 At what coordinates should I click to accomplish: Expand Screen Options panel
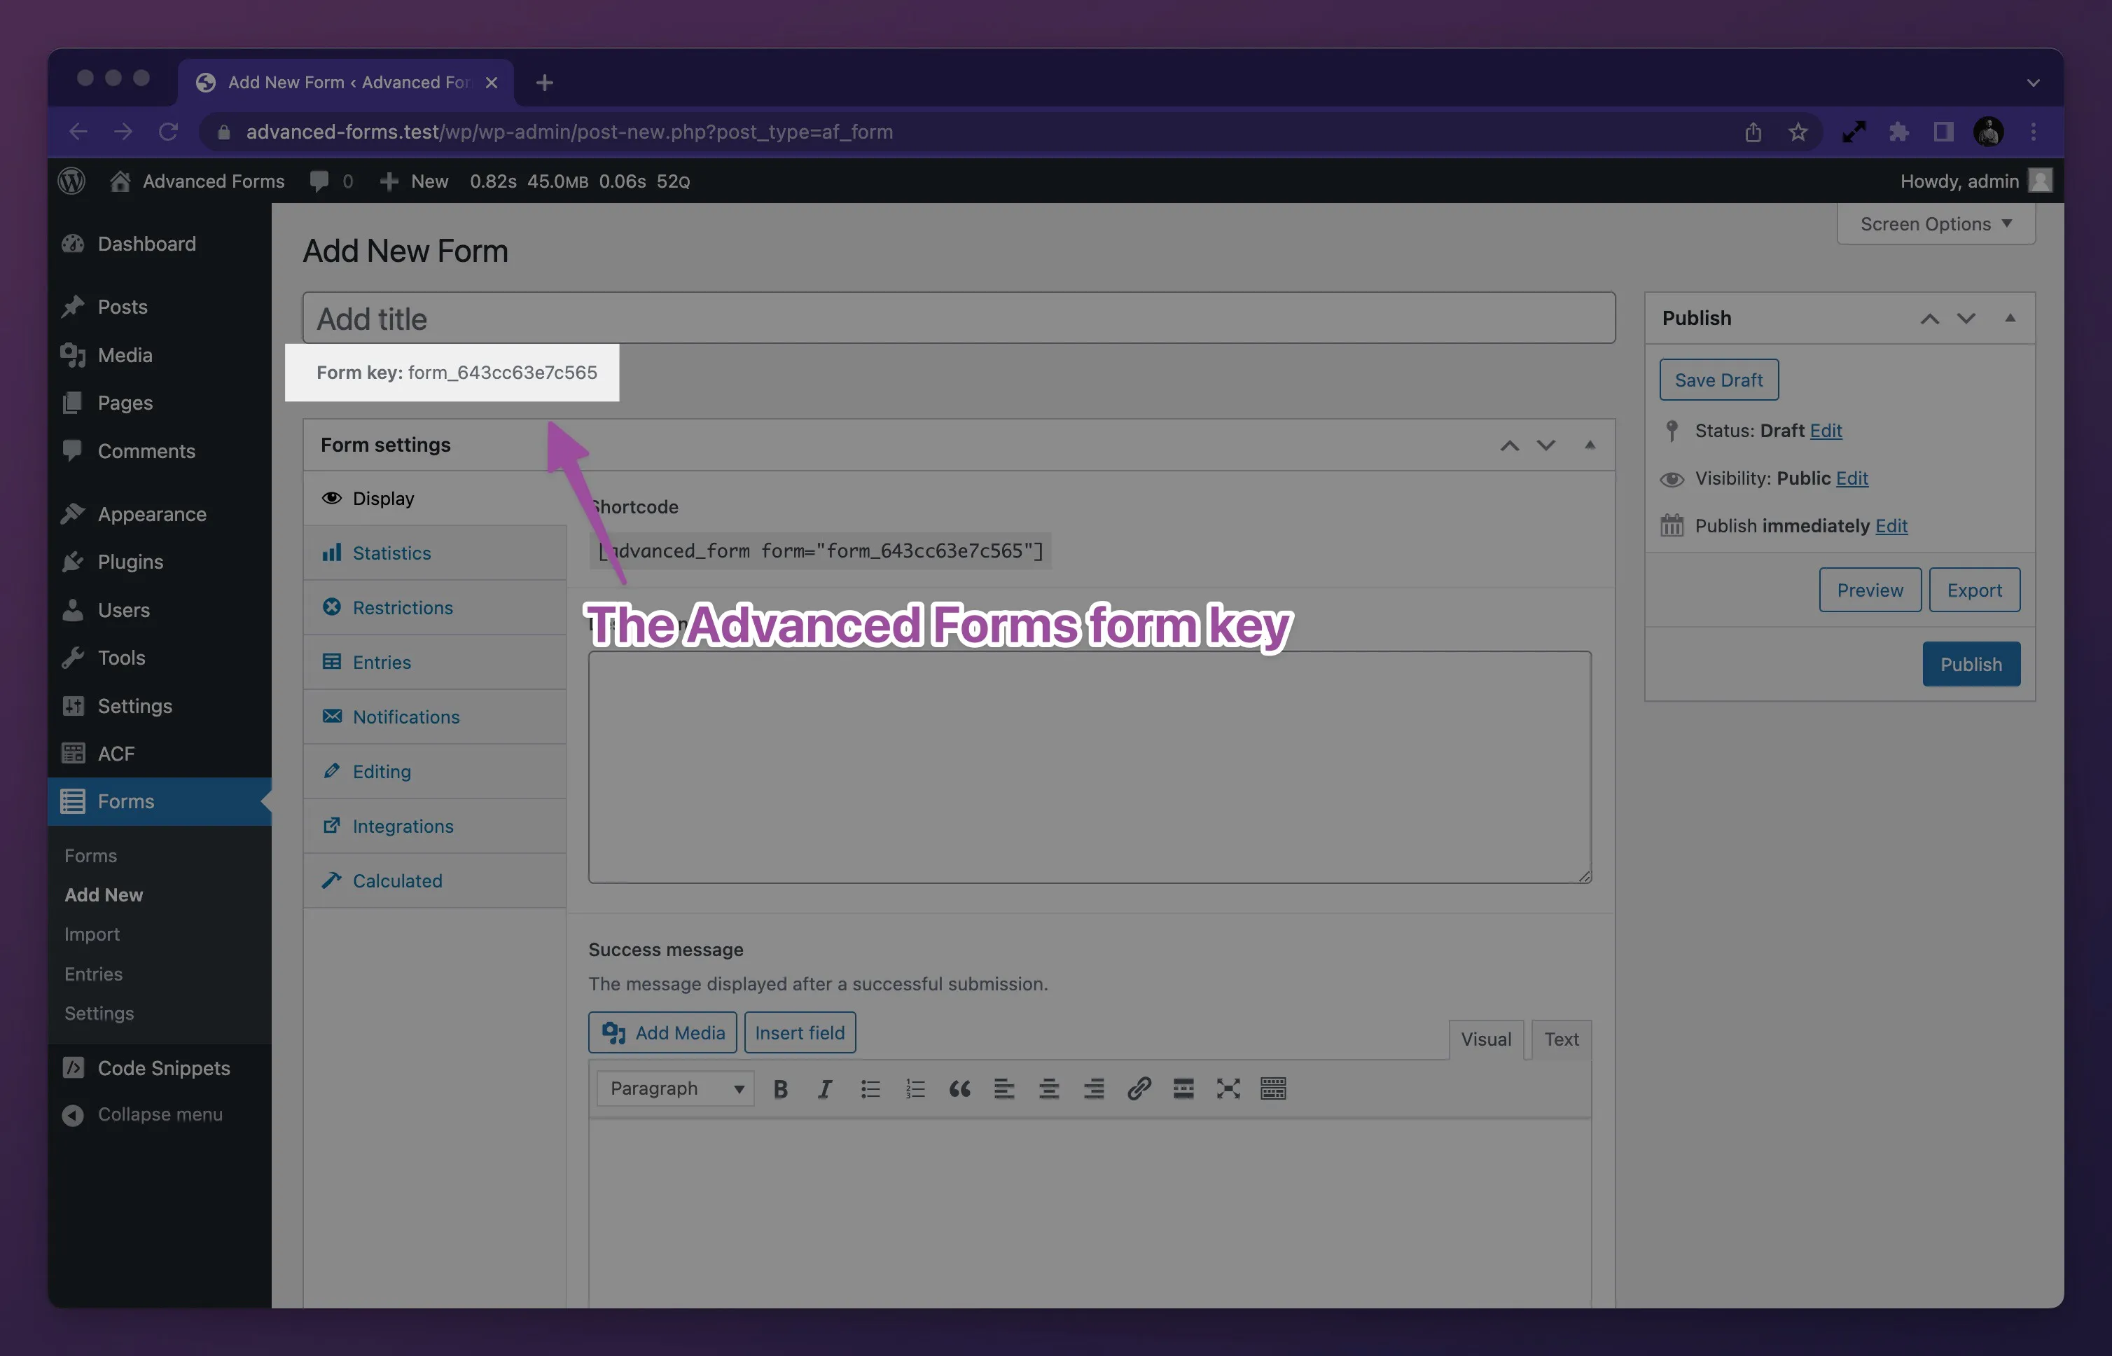tap(1936, 223)
